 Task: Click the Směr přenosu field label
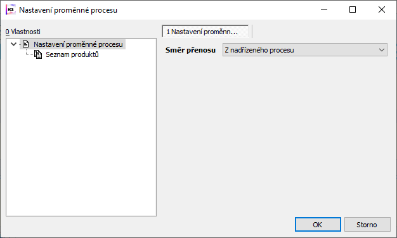[x=190, y=50]
